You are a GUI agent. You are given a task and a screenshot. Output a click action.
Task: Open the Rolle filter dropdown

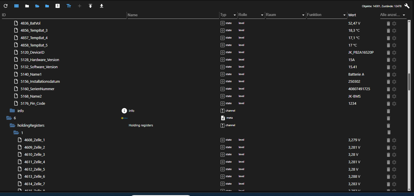click(261, 15)
